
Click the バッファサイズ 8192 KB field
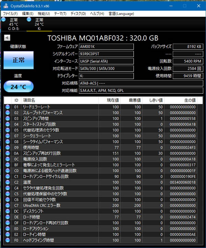(x=188, y=47)
